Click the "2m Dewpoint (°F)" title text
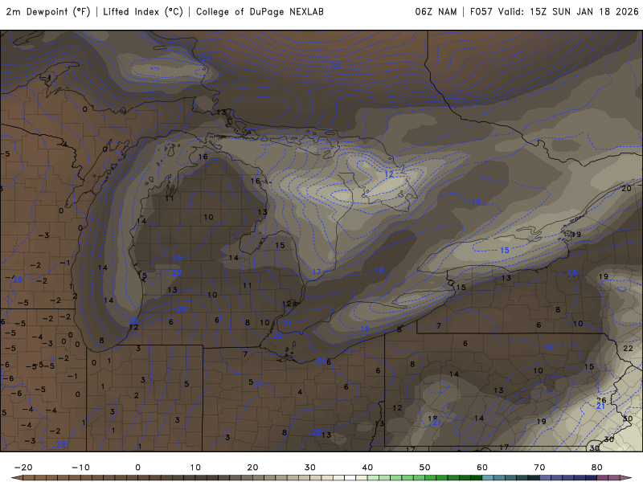This screenshot has width=643, height=482. 48,12
